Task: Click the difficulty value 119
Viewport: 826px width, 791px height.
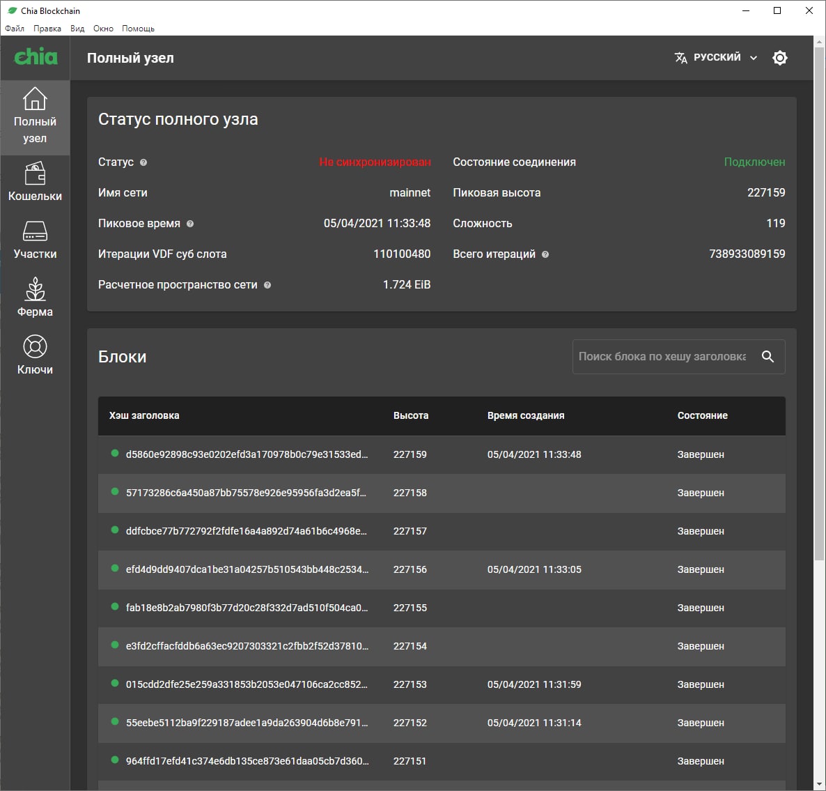Action: (x=775, y=224)
